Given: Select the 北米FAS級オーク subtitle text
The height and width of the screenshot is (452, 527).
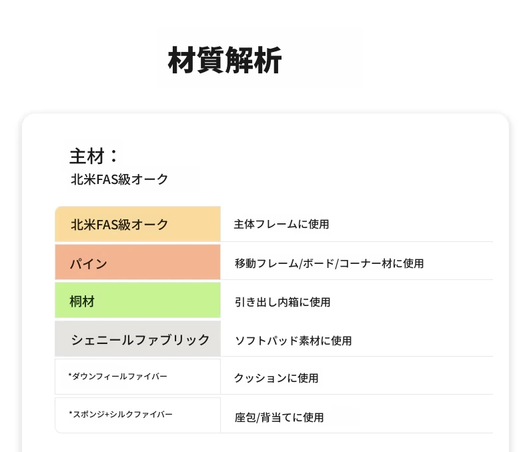Looking at the screenshot, I should pos(119,179).
